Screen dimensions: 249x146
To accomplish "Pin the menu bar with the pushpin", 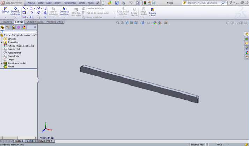I will pyautogui.click(x=98, y=3).
